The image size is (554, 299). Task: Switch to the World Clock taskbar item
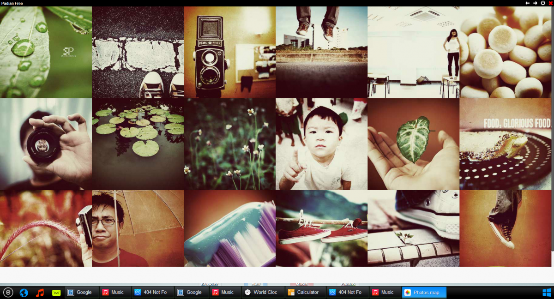pyautogui.click(x=261, y=293)
